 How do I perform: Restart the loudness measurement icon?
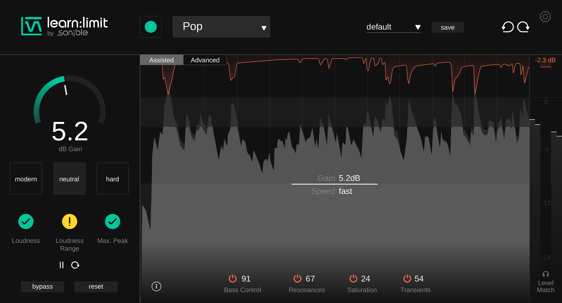pos(75,265)
